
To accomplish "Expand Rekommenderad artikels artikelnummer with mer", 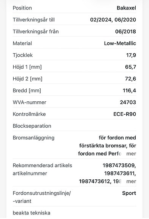I will [131, 181].
